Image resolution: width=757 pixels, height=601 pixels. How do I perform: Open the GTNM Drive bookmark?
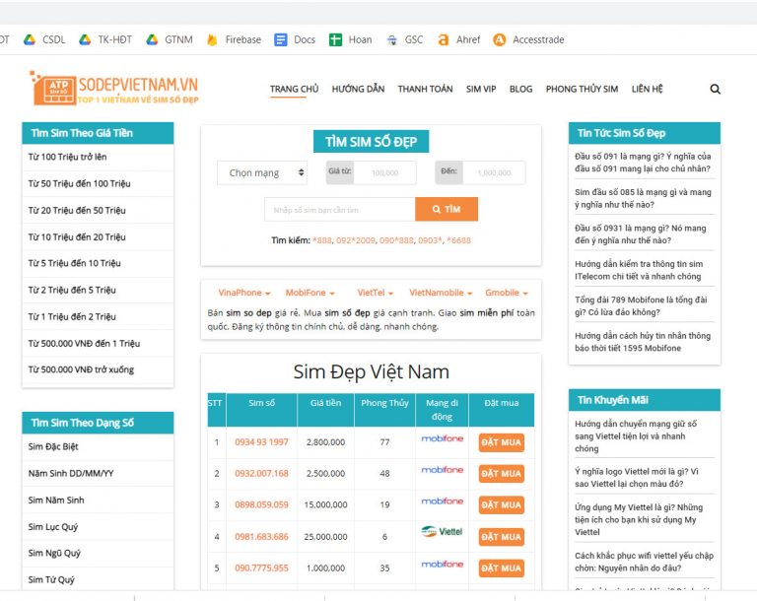pos(170,39)
